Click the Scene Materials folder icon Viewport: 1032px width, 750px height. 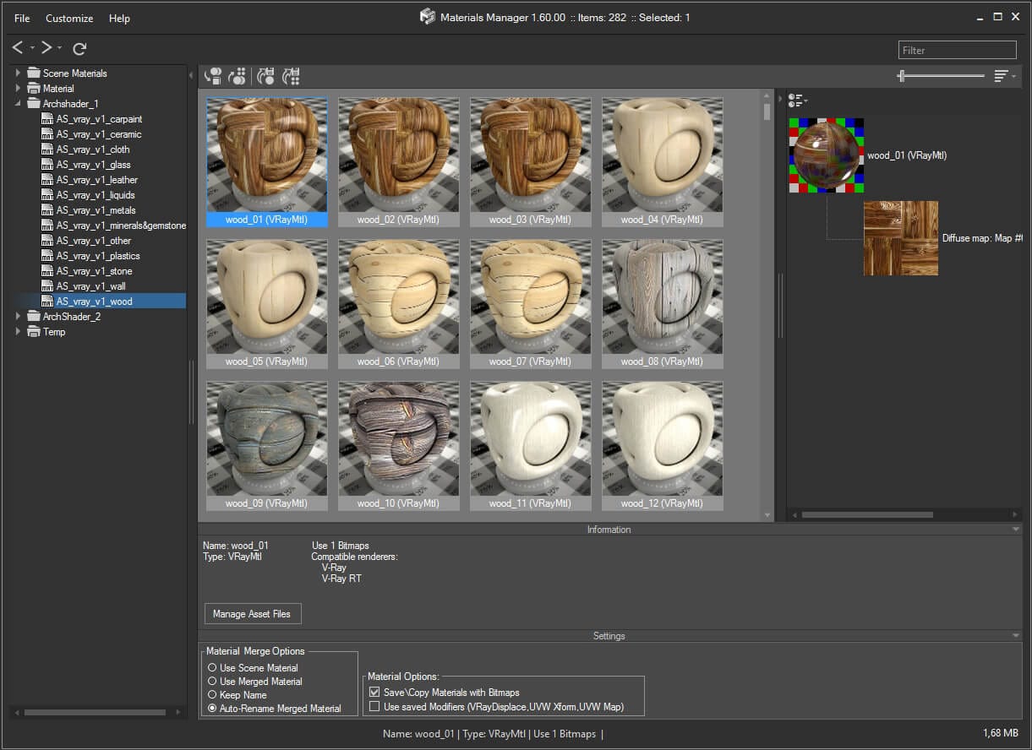pyautogui.click(x=34, y=73)
